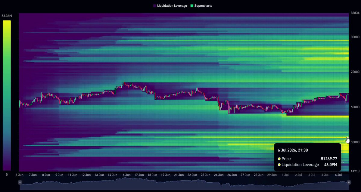361x192 pixels.
Task: Click the purple Liquidation Leverage legend swatch
Action: click(154, 6)
